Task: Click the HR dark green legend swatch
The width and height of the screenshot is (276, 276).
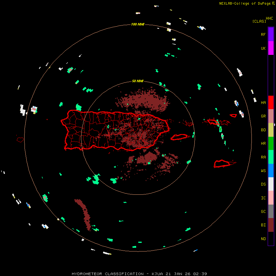Action: [271, 143]
